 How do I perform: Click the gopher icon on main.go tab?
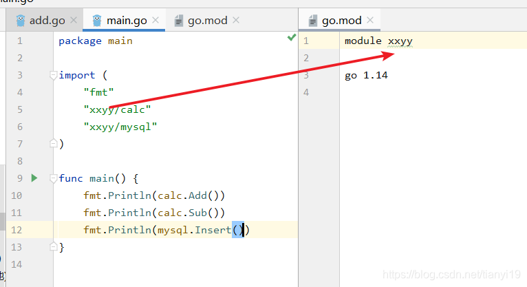click(x=97, y=21)
